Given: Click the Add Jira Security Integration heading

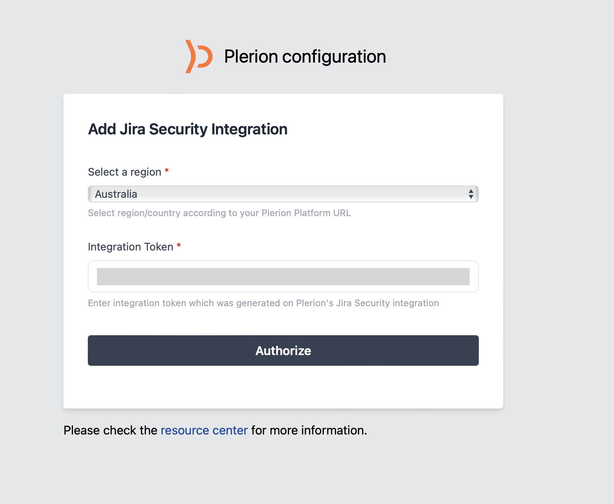Looking at the screenshot, I should (x=188, y=129).
